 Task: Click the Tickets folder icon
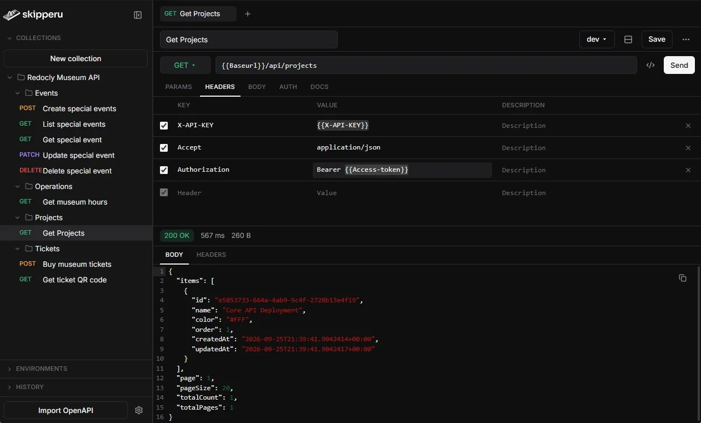point(28,248)
